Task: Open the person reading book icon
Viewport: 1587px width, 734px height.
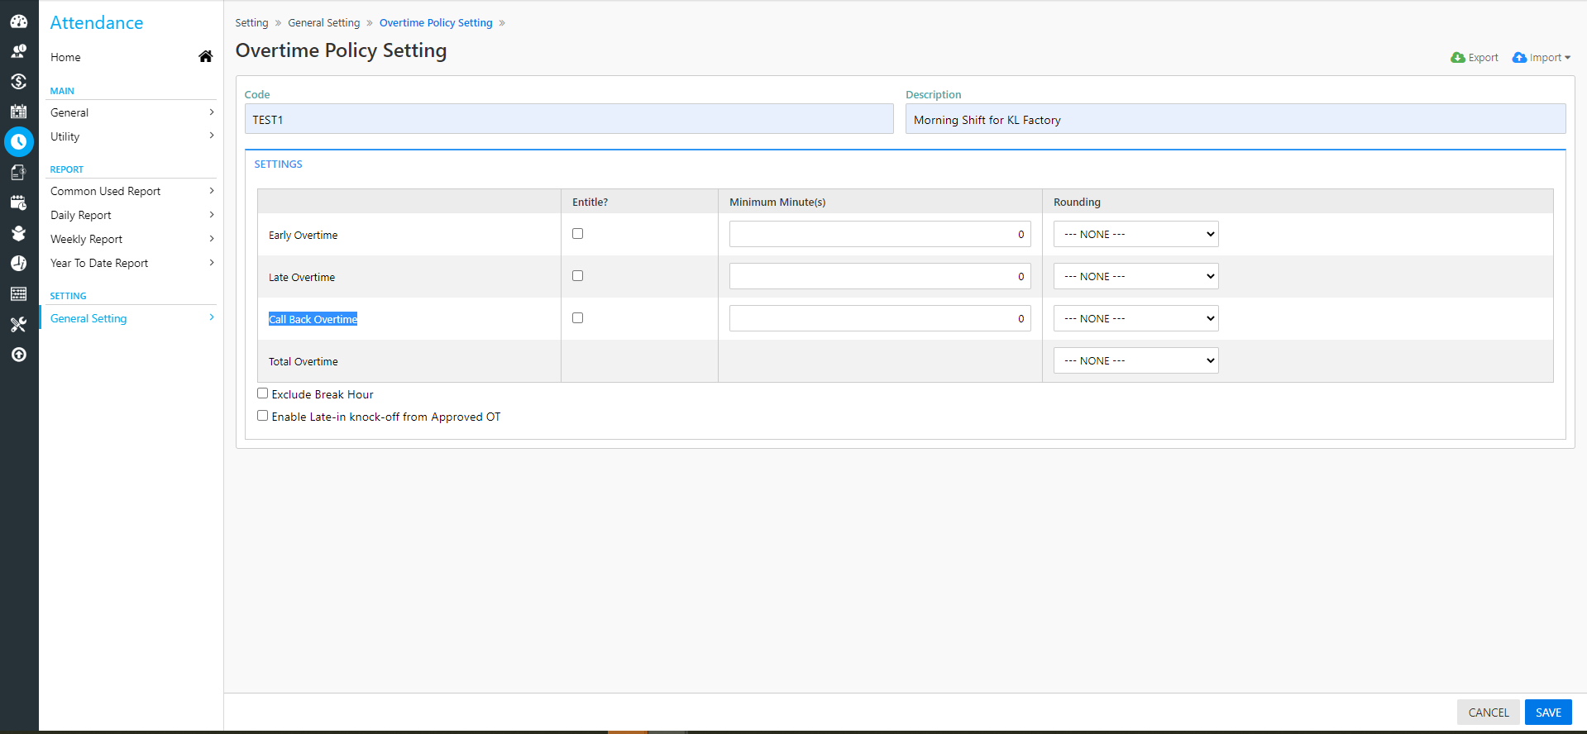Action: point(18,233)
